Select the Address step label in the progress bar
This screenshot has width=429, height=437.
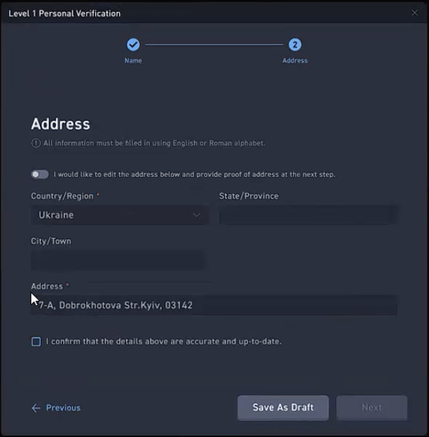pos(295,60)
